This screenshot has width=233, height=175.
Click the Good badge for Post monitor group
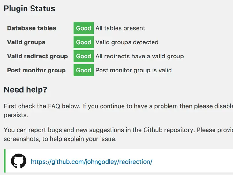tap(84, 70)
